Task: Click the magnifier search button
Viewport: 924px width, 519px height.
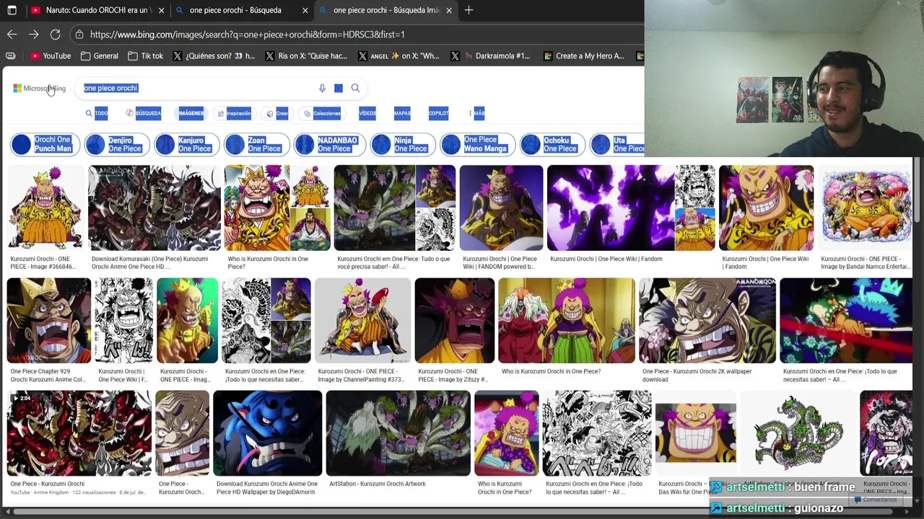Action: pyautogui.click(x=355, y=88)
